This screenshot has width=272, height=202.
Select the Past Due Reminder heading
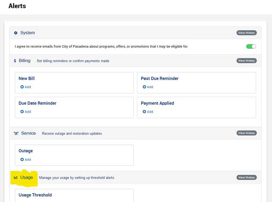(159, 78)
